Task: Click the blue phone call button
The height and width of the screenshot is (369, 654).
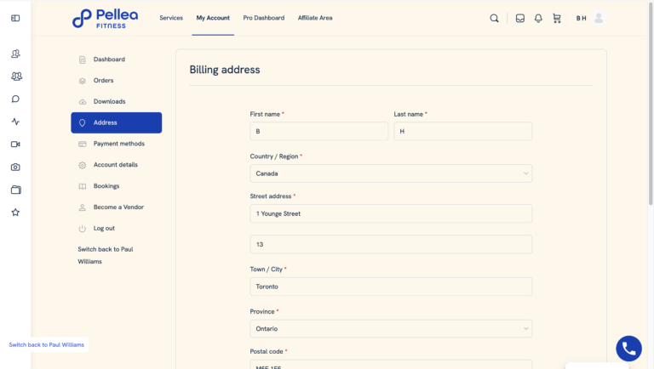Action: pos(629,349)
